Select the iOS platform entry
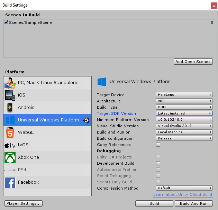 47,95
